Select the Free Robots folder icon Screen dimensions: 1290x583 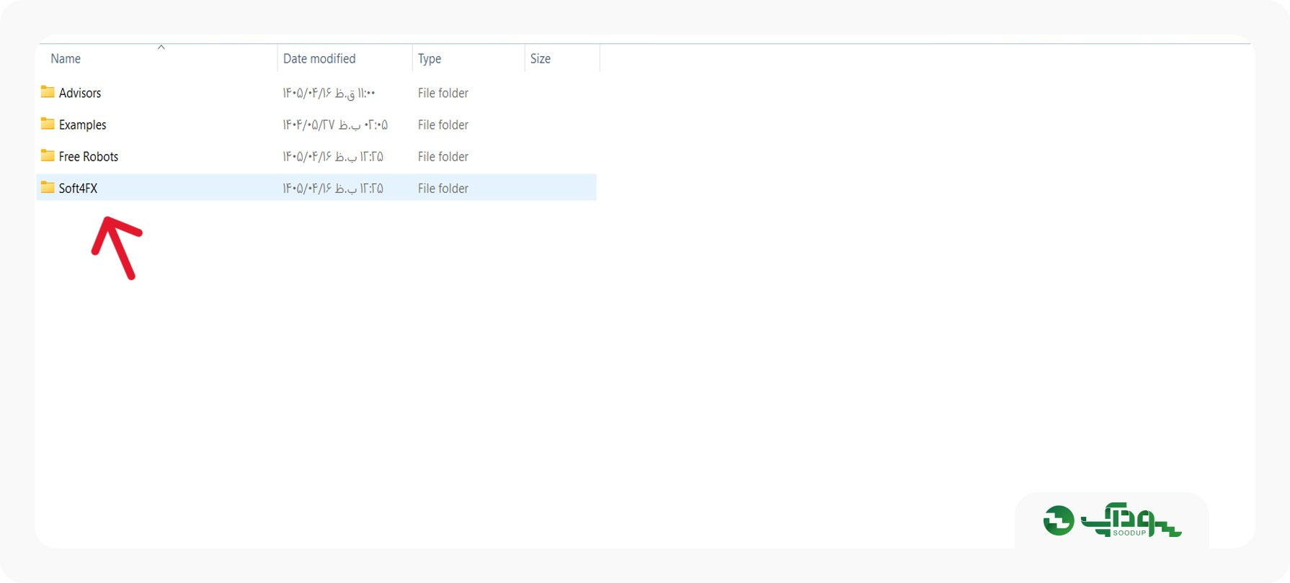tap(48, 155)
